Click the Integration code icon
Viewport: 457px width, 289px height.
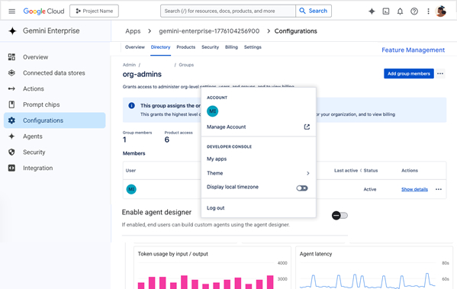click(x=11, y=168)
